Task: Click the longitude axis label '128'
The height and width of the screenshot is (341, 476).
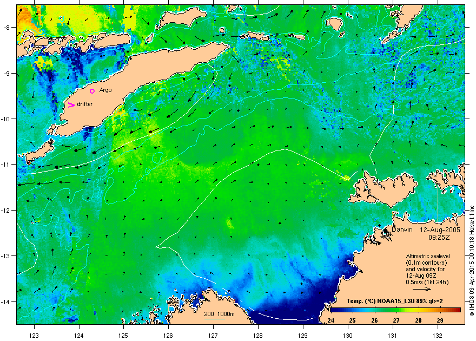Action: [258, 336]
